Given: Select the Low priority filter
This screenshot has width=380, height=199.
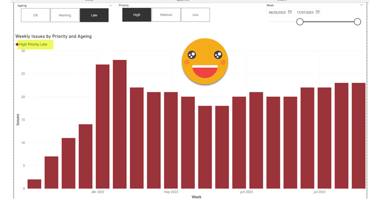Looking at the screenshot, I should pyautogui.click(x=195, y=15).
